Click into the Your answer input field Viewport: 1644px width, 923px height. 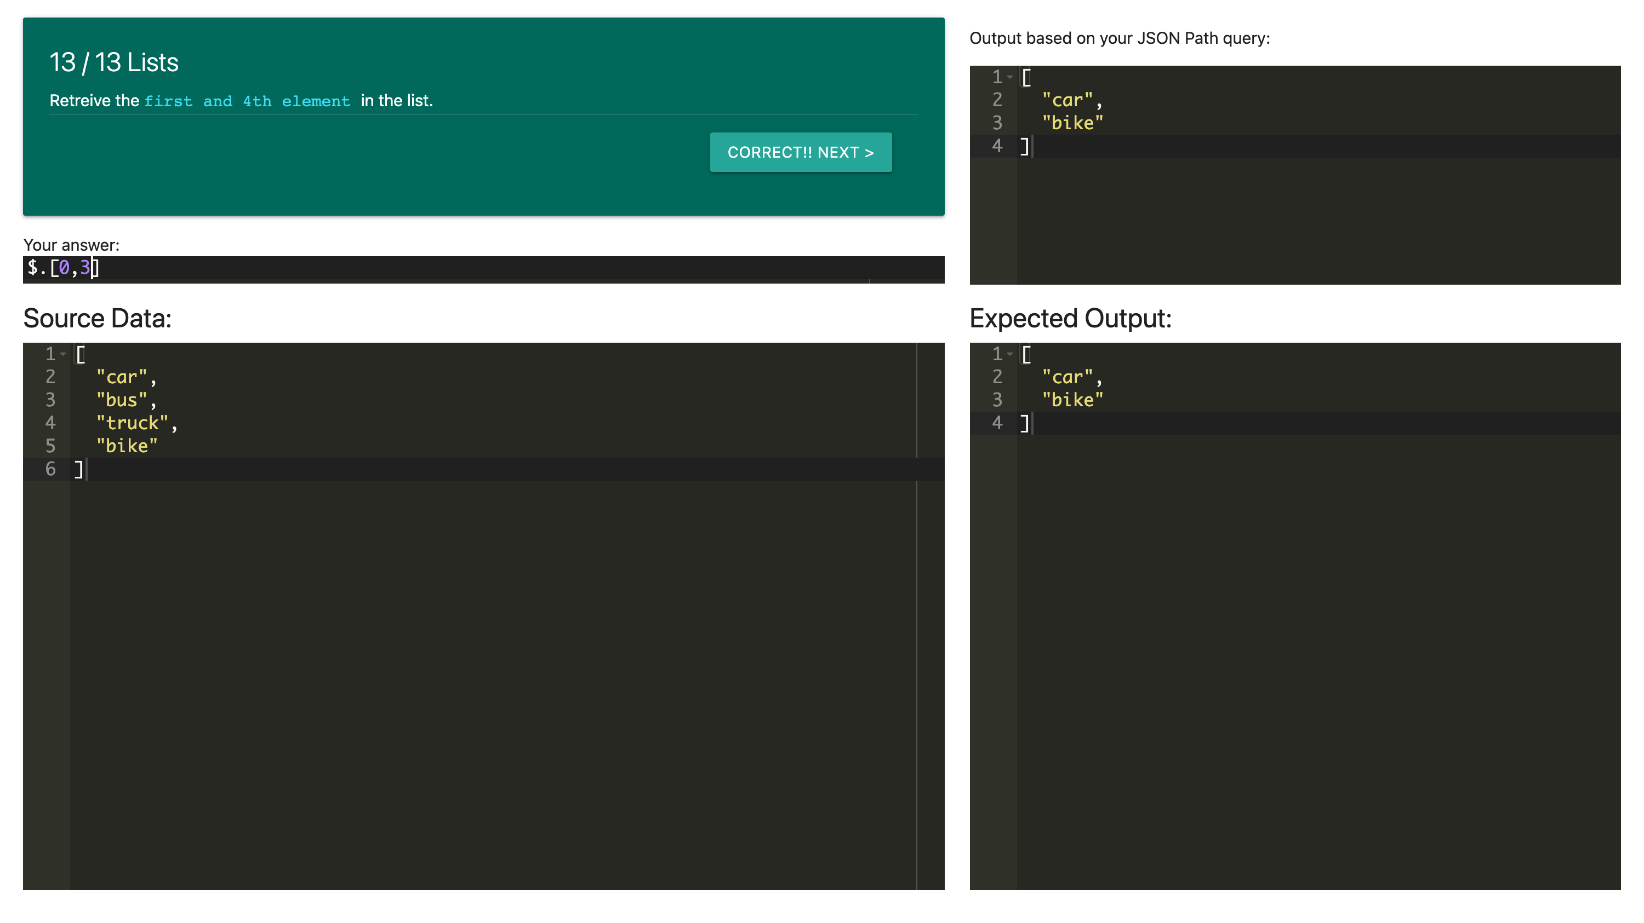point(483,269)
